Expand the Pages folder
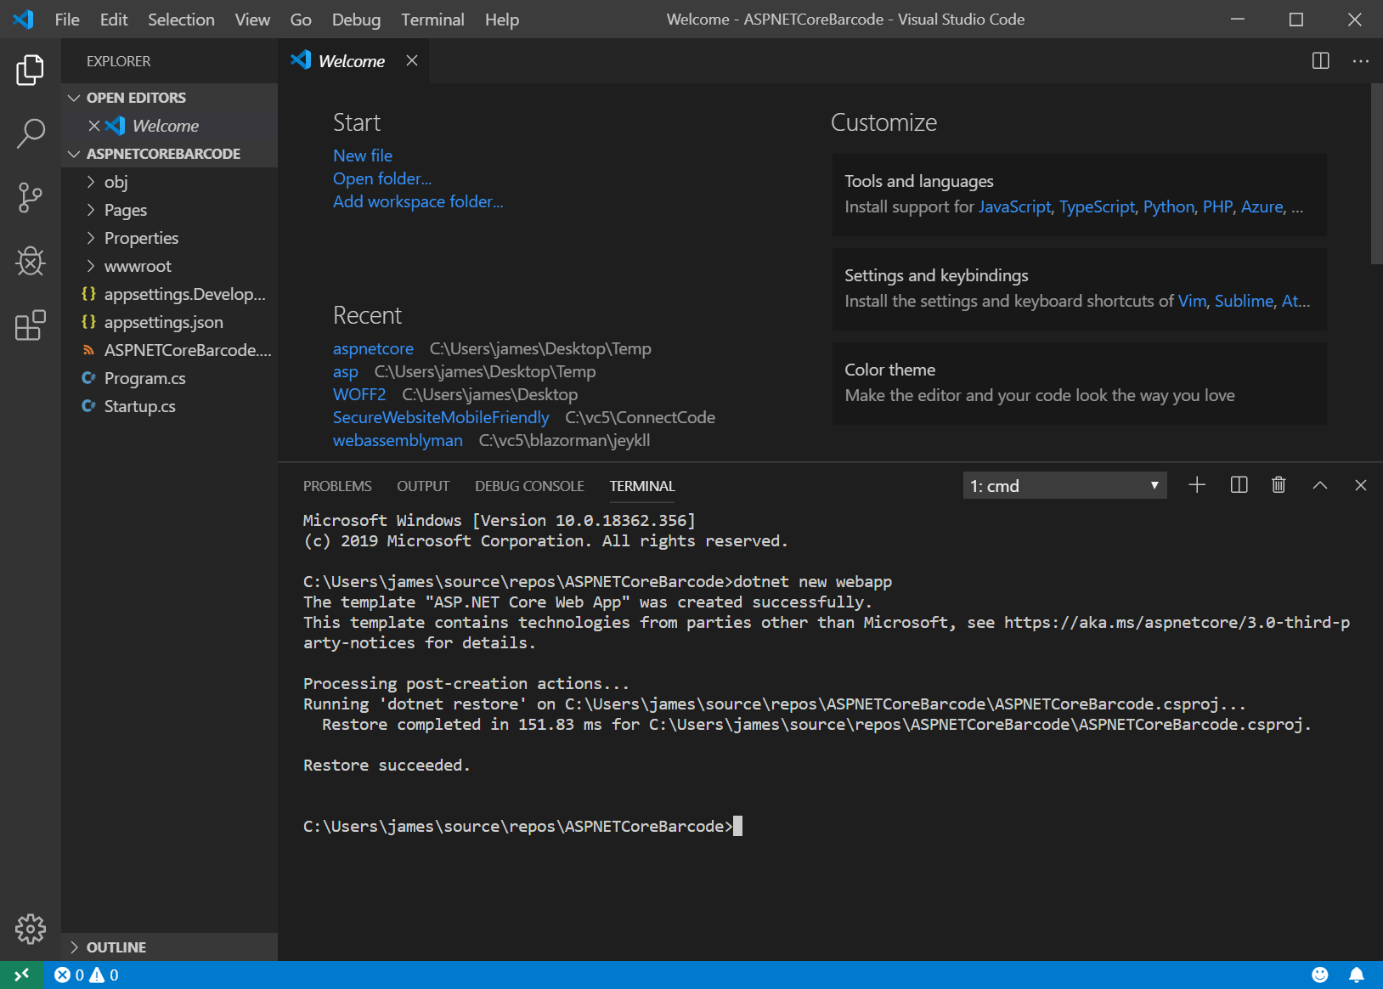This screenshot has height=989, width=1383. (126, 210)
